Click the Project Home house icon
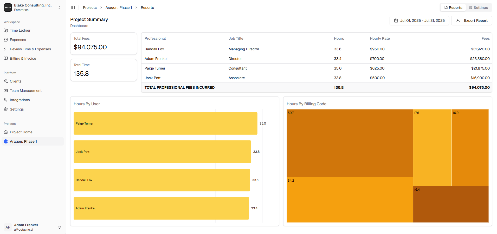This screenshot has height=234, width=497. (6, 132)
